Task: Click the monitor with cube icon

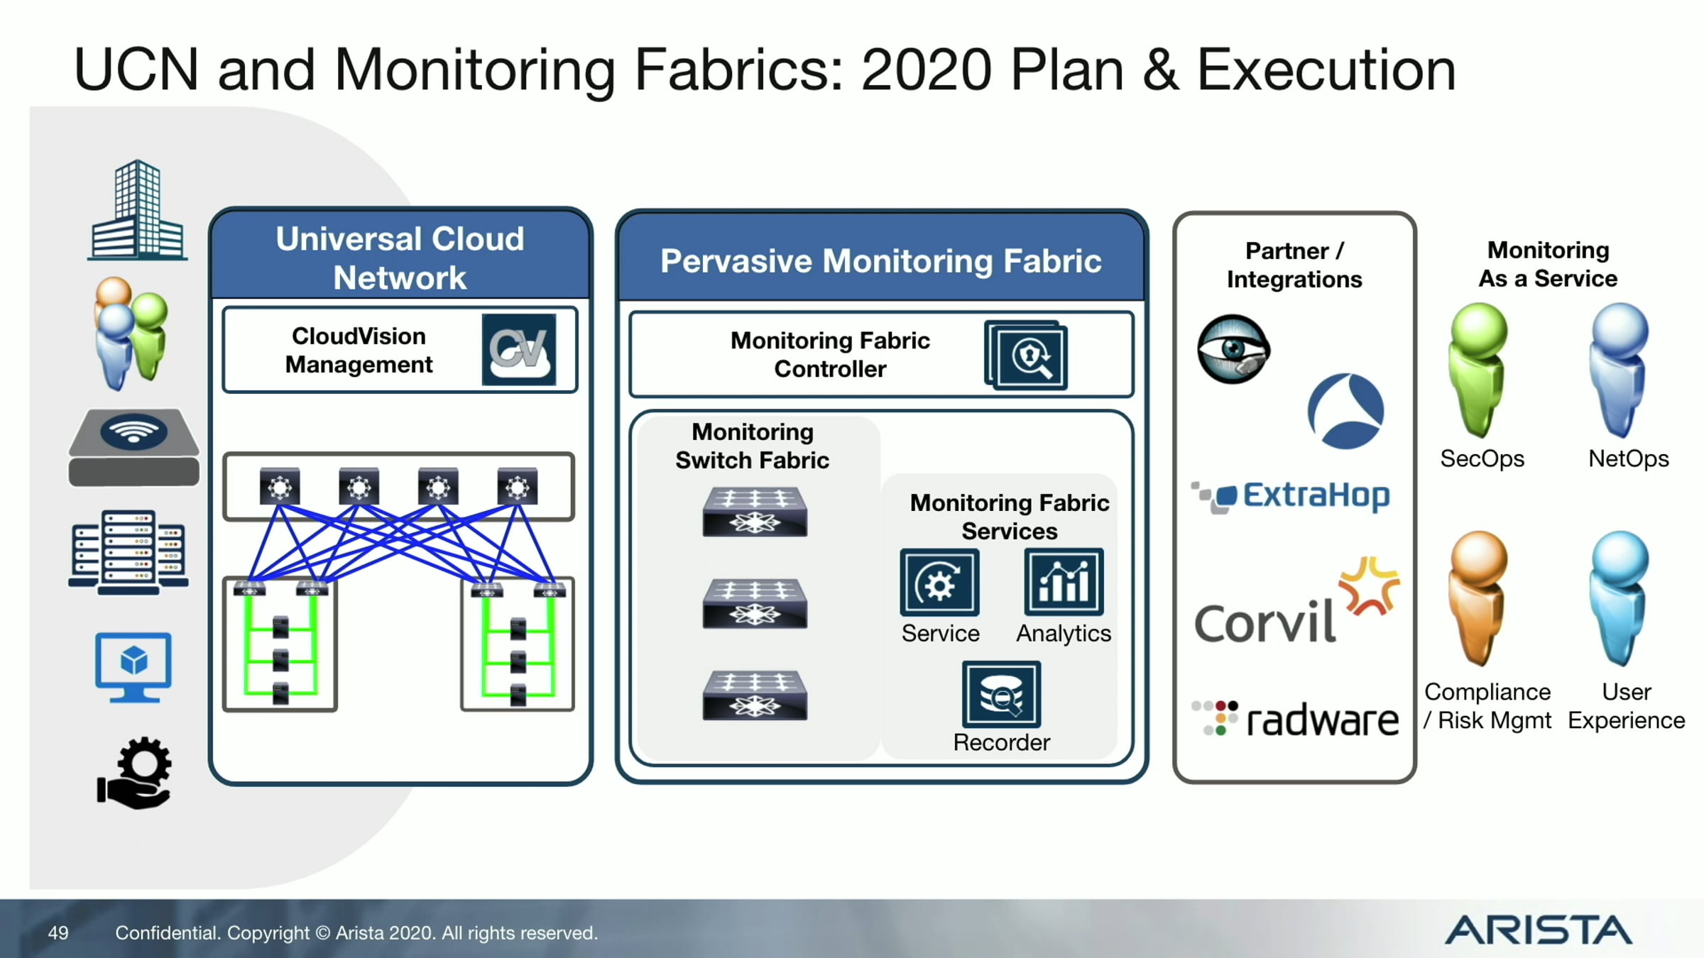Action: [133, 667]
